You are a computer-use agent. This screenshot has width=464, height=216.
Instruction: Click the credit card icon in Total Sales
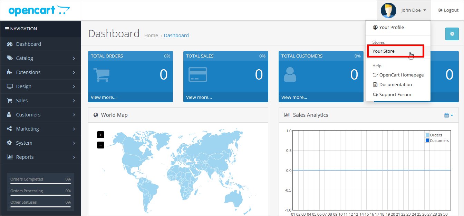(x=197, y=75)
